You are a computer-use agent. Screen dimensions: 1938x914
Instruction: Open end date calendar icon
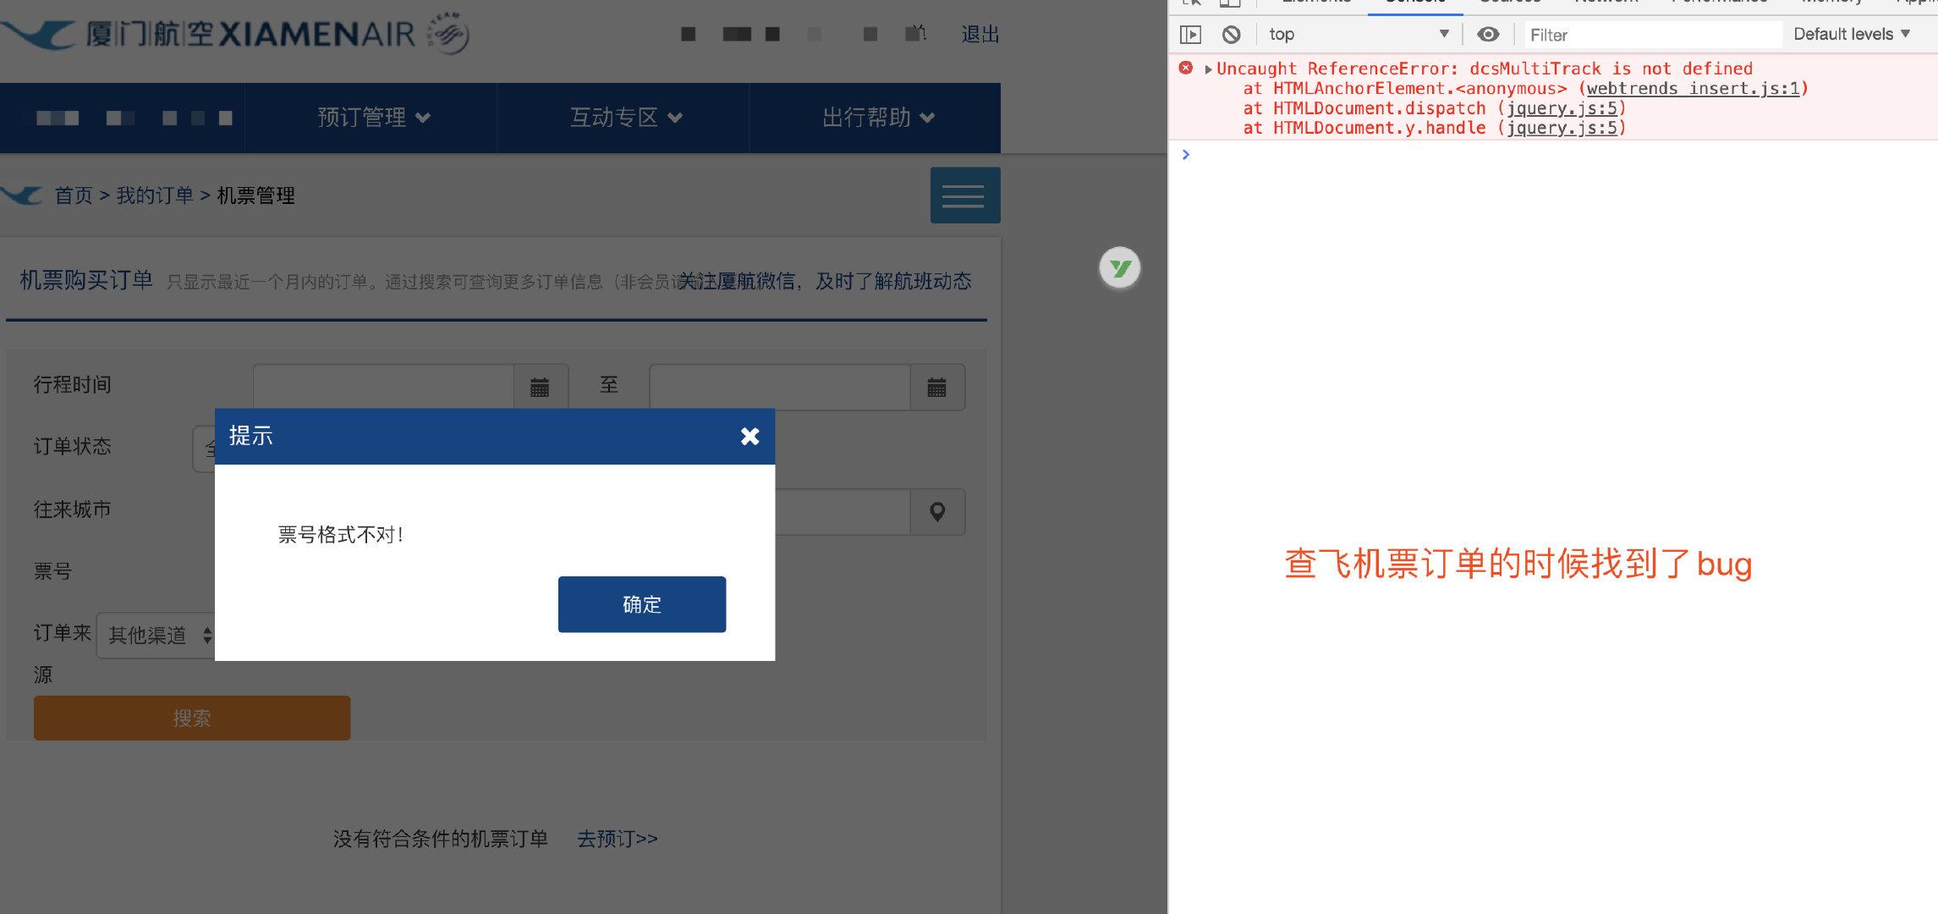point(936,388)
